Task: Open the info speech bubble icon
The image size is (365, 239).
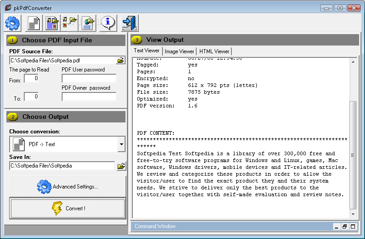Action: click(108, 23)
